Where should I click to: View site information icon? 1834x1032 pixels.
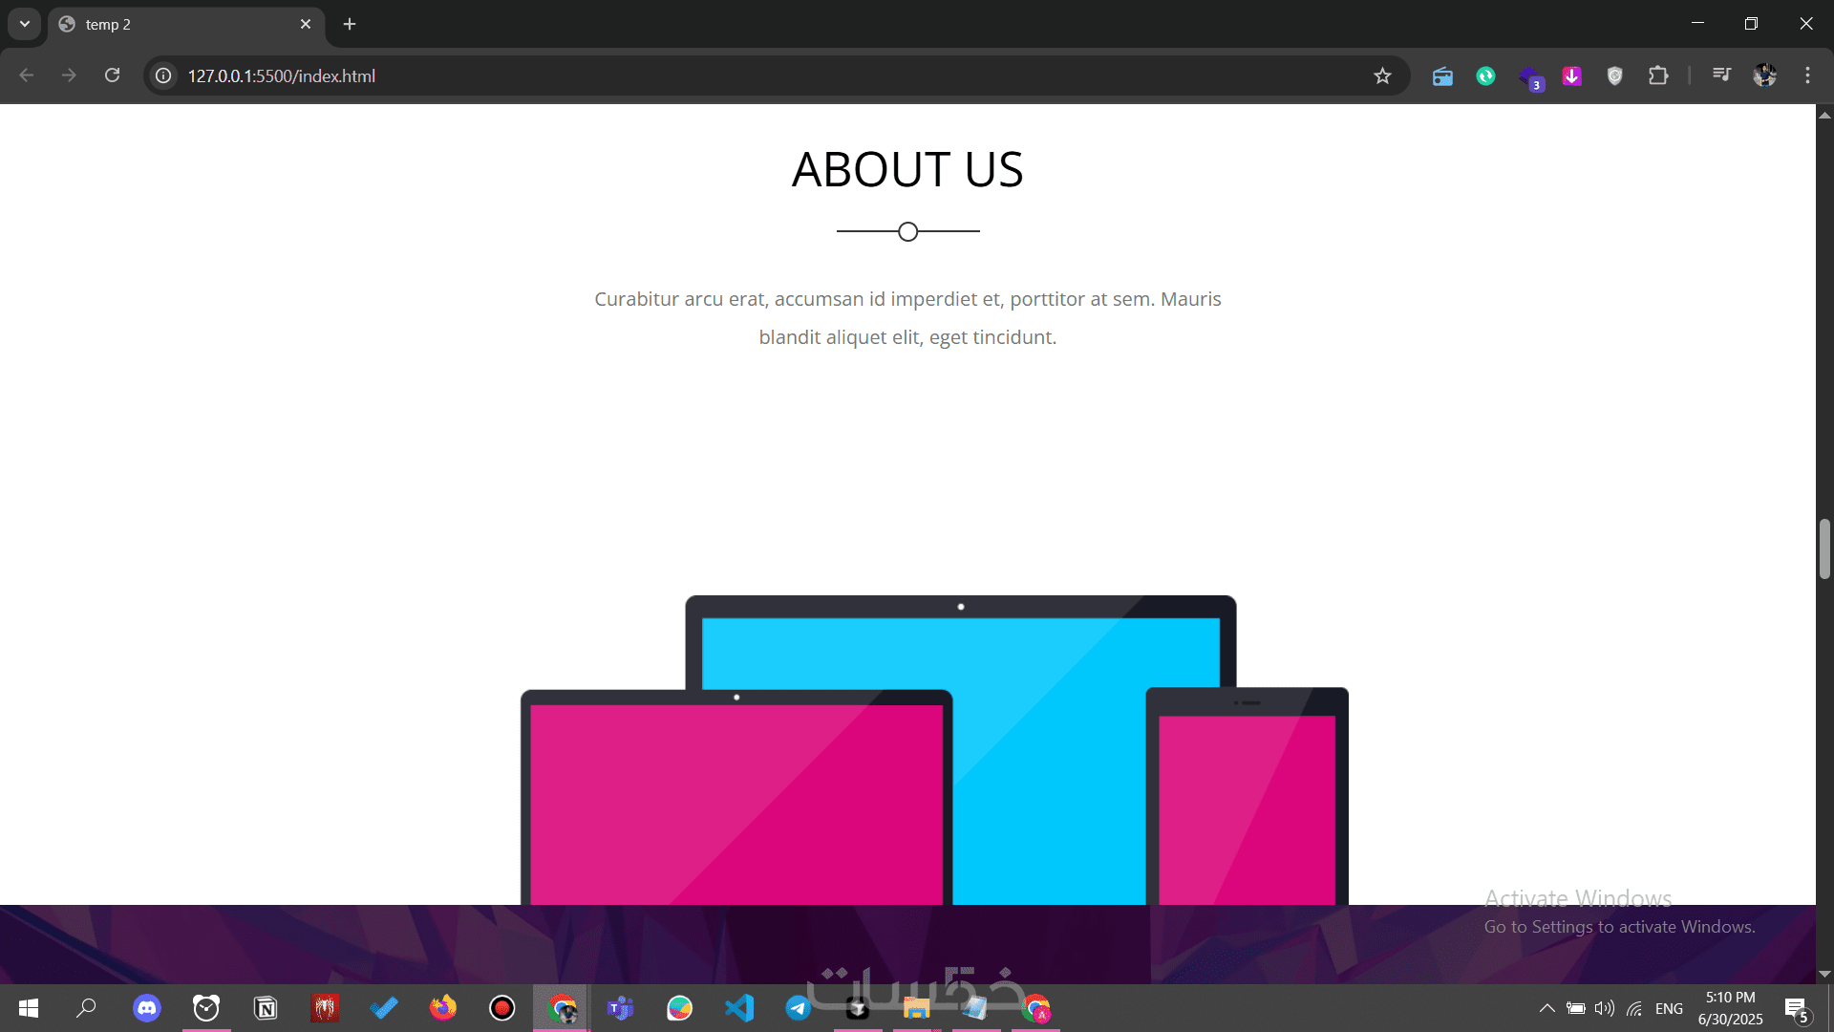pyautogui.click(x=163, y=75)
